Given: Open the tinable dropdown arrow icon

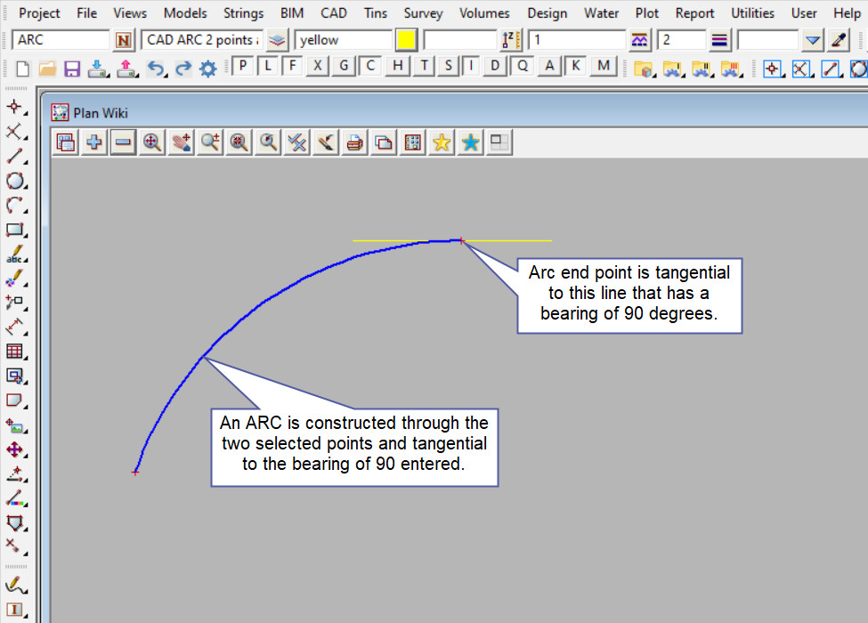Looking at the screenshot, I should click(813, 40).
